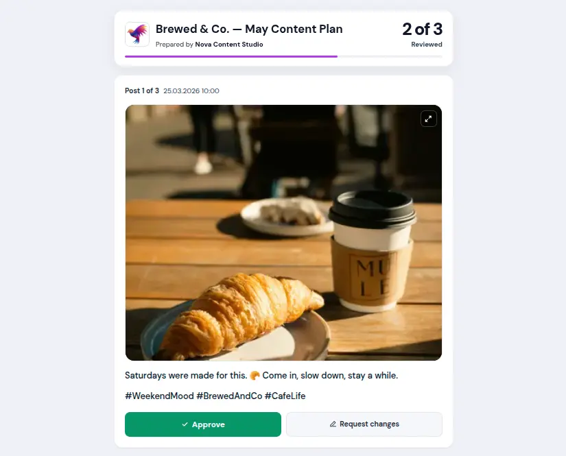Screen dimensions: 566x456
Task: Click the expand-to-fullscreen icon on the photo
Action: click(x=428, y=118)
